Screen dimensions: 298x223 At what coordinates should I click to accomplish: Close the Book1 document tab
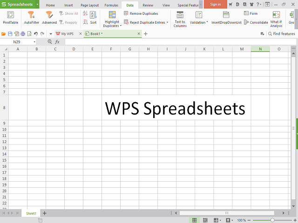[139, 33]
